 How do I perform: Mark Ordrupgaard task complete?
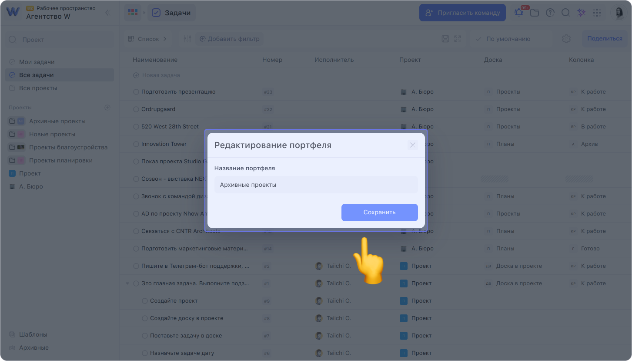pyautogui.click(x=136, y=109)
